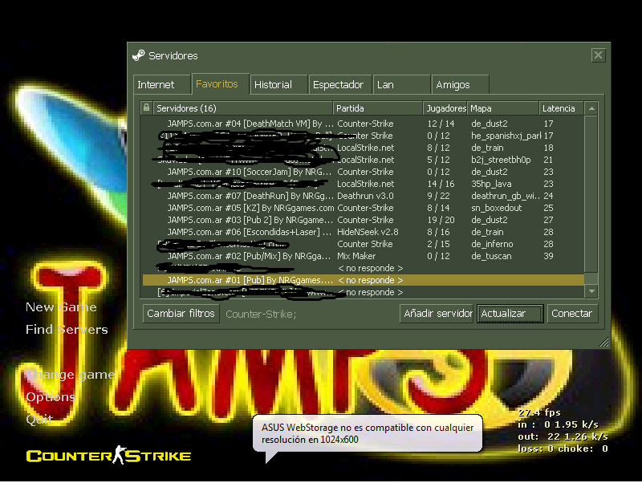642x483 pixels.
Task: Click the Steam icon in Servidores title bar
Action: 138,55
